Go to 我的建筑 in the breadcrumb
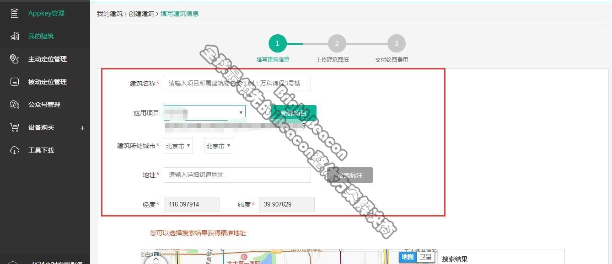Image resolution: width=612 pixels, height=264 pixels. pos(110,14)
